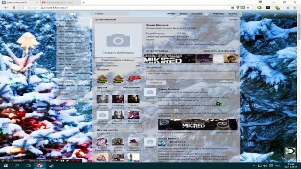This screenshot has height=169, width=301.
Task: Click the camera placeholder profile photo
Action: tap(118, 41)
